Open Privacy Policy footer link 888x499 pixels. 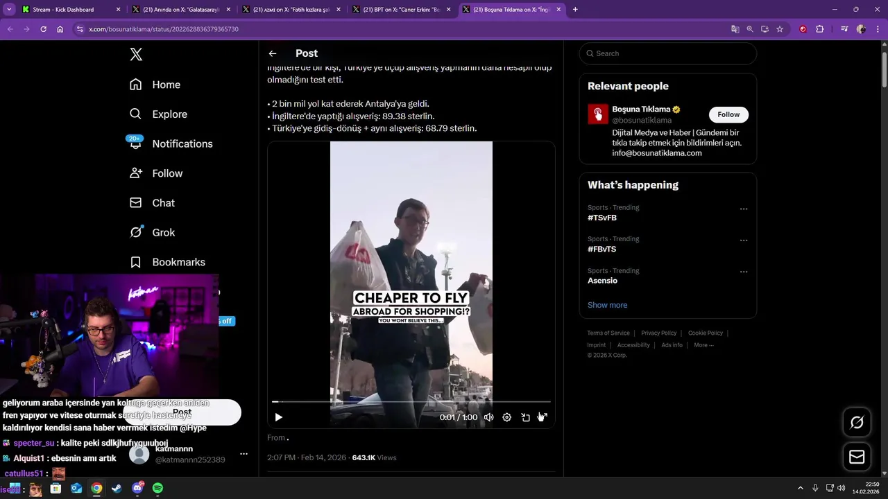658,333
